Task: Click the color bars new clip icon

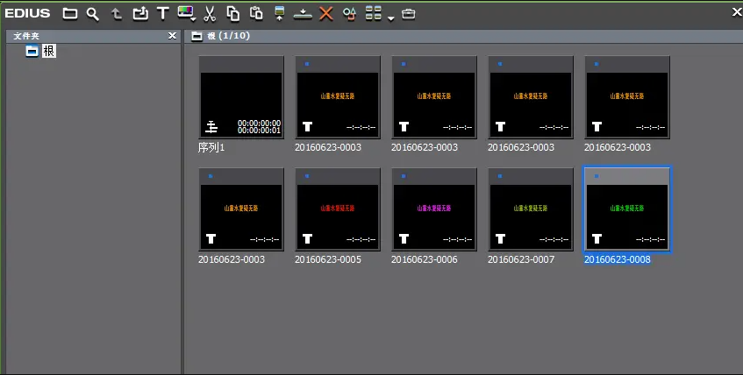Action: pyautogui.click(x=185, y=12)
